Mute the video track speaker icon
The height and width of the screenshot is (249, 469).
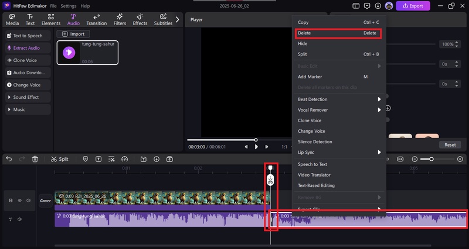28,200
